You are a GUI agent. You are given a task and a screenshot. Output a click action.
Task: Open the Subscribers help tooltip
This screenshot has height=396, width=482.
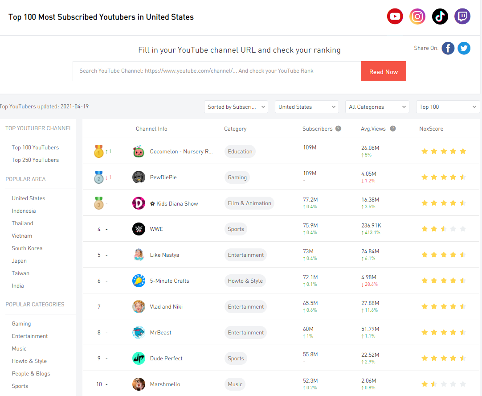click(338, 128)
